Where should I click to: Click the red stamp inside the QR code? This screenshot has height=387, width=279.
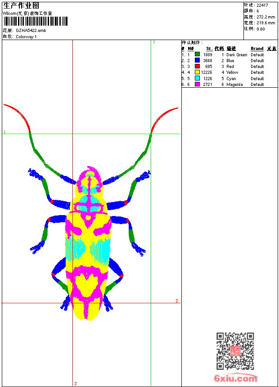click(x=235, y=351)
